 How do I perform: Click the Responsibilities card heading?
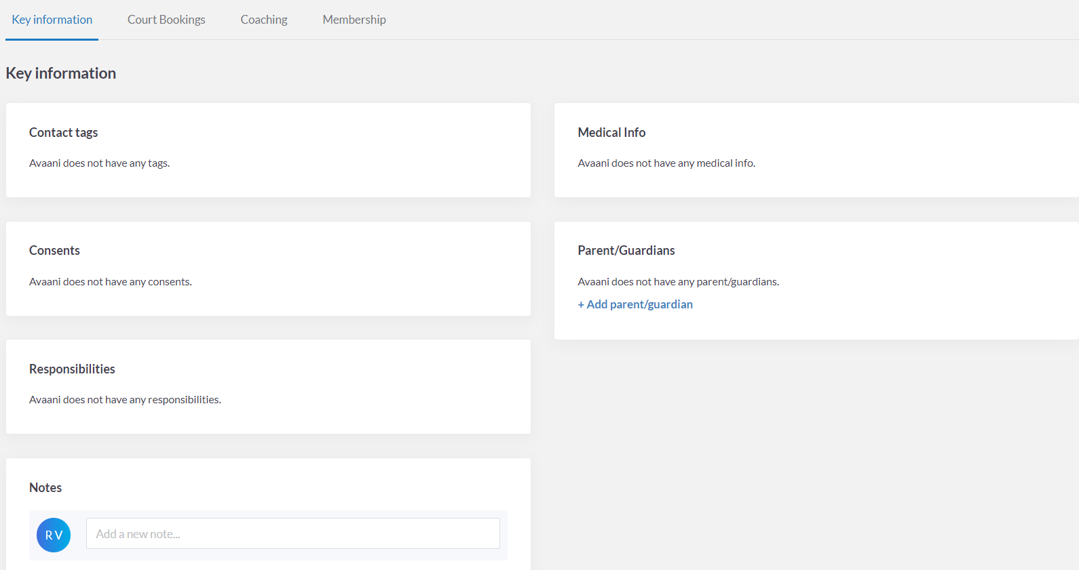coord(72,369)
